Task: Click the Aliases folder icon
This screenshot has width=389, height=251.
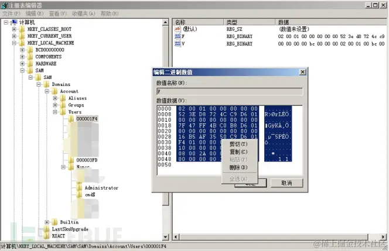Action: (63, 98)
